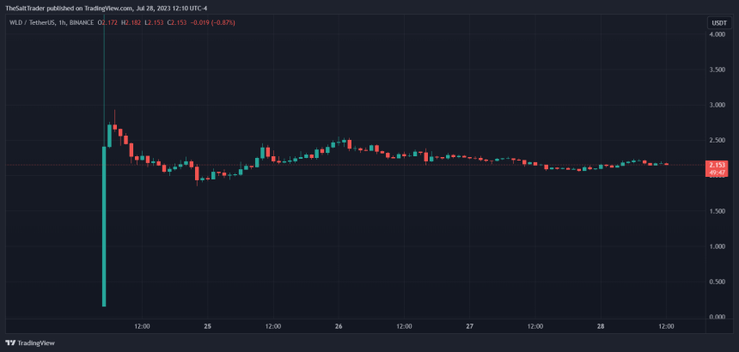
Task: Click the current price tag 2.153
Action: coord(717,165)
